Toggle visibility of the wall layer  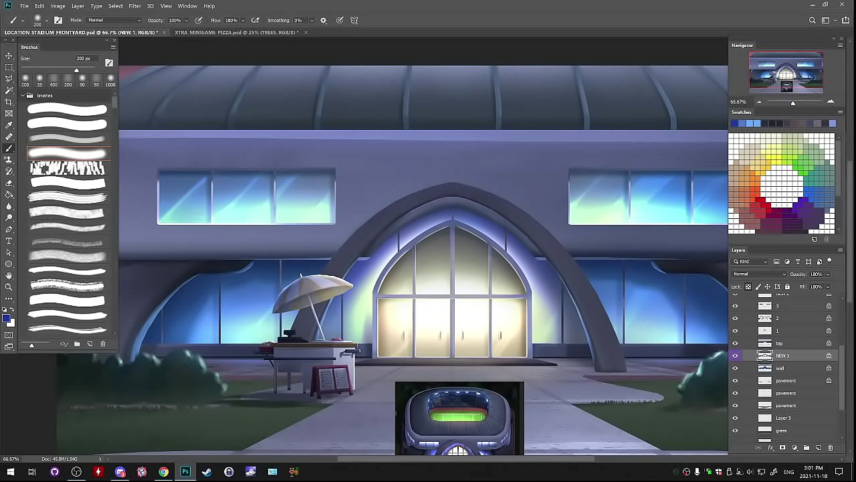tap(735, 368)
